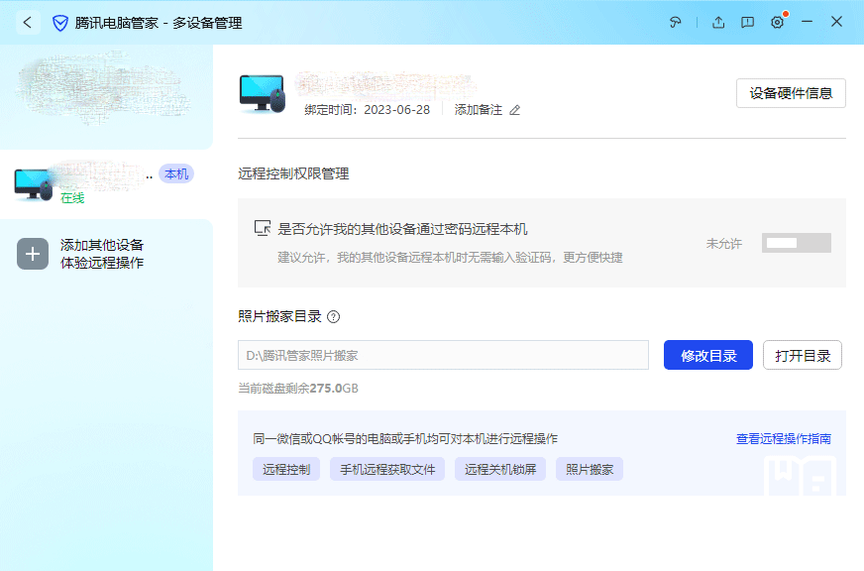Click the 设备硬件信息 button
The height and width of the screenshot is (571, 864).
(x=791, y=93)
